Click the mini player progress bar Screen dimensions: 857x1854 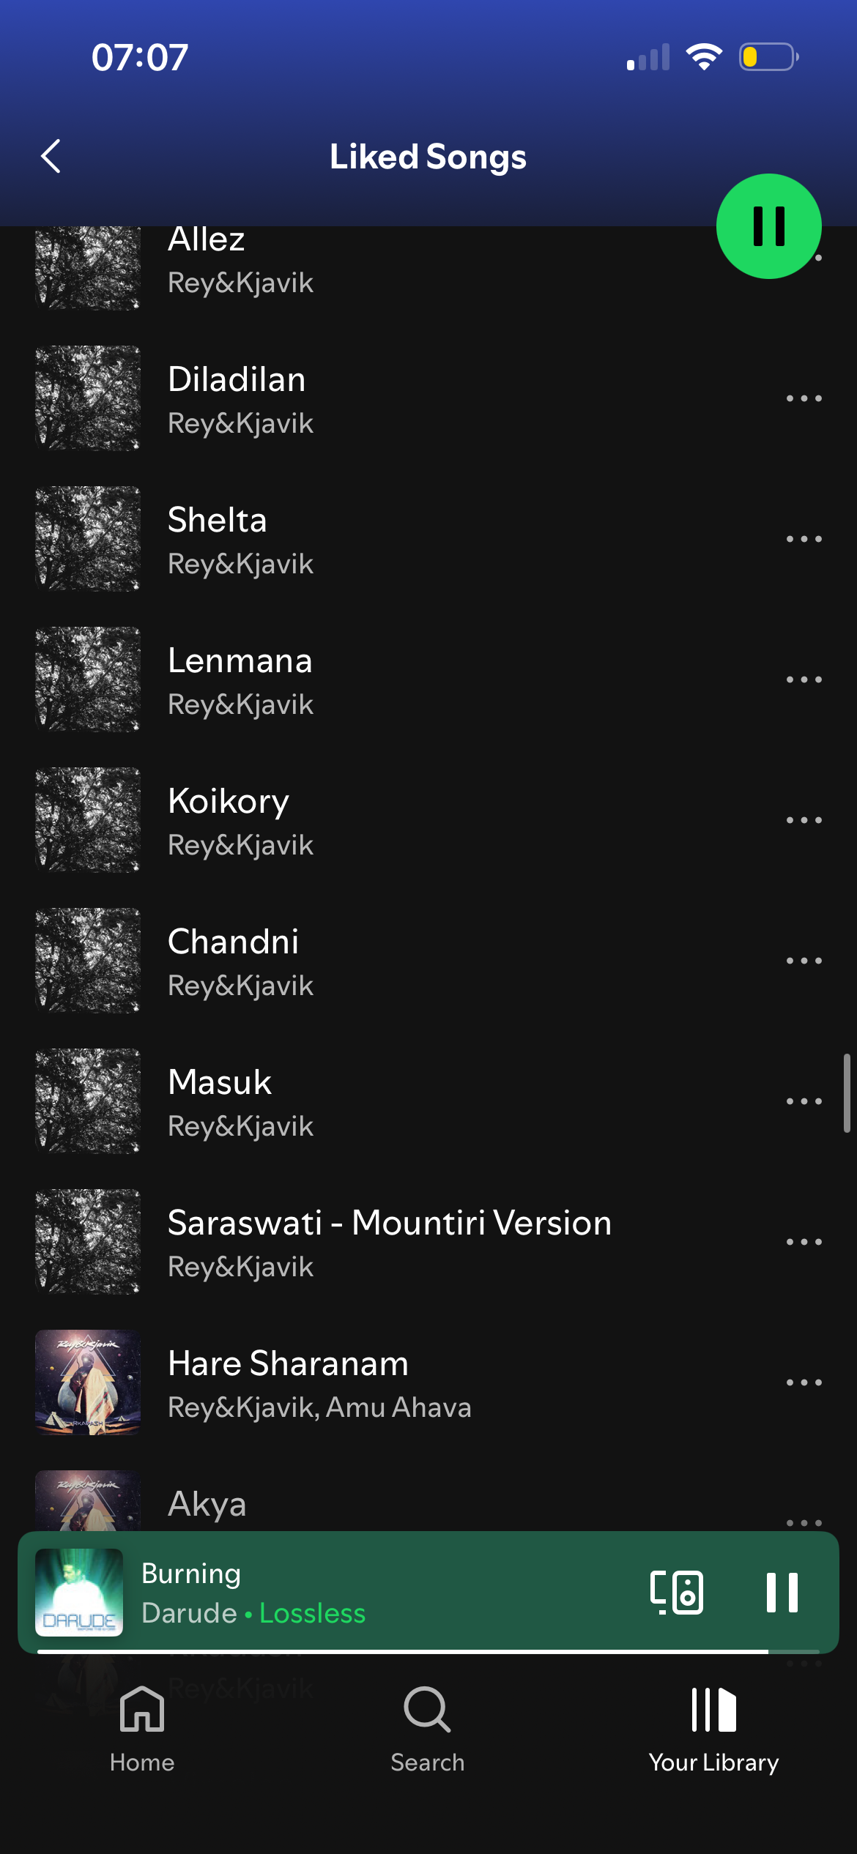[x=428, y=1652]
